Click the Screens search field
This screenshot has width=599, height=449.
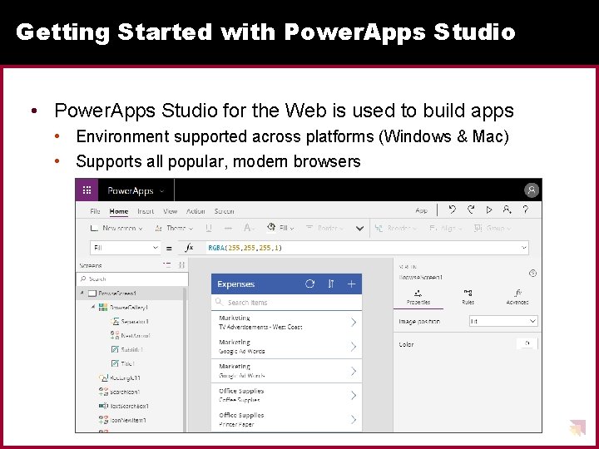(x=132, y=279)
